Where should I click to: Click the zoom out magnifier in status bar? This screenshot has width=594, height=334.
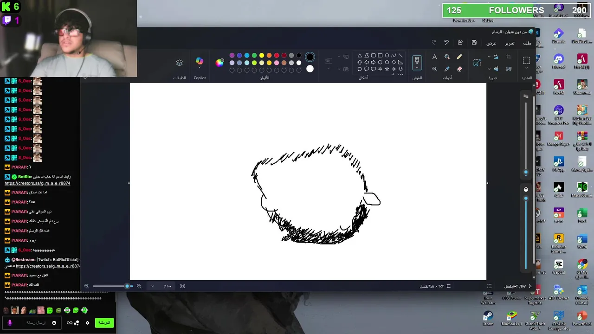click(139, 286)
